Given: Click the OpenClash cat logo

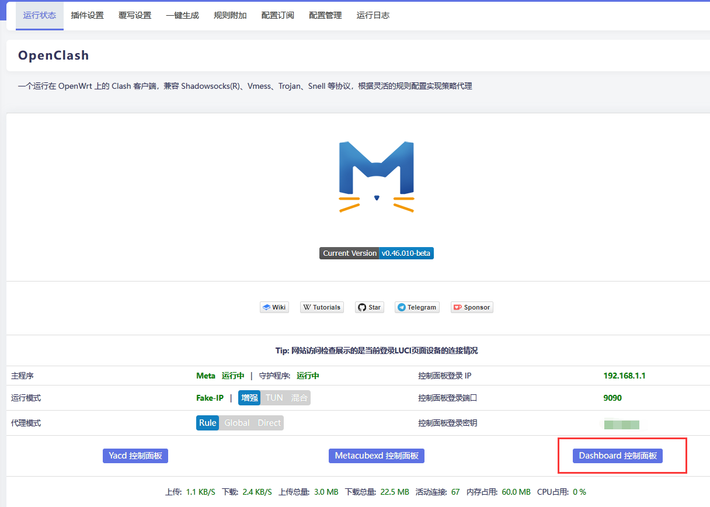Looking at the screenshot, I should coord(376,176).
